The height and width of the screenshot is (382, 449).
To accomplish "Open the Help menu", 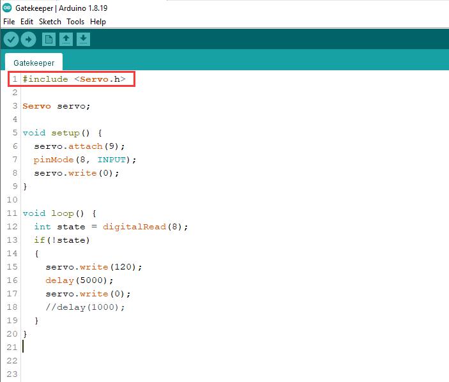I will coord(98,22).
